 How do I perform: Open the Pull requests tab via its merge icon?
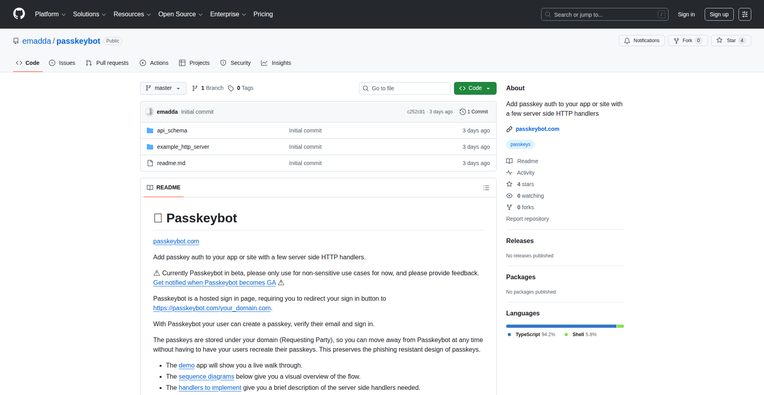(88, 63)
